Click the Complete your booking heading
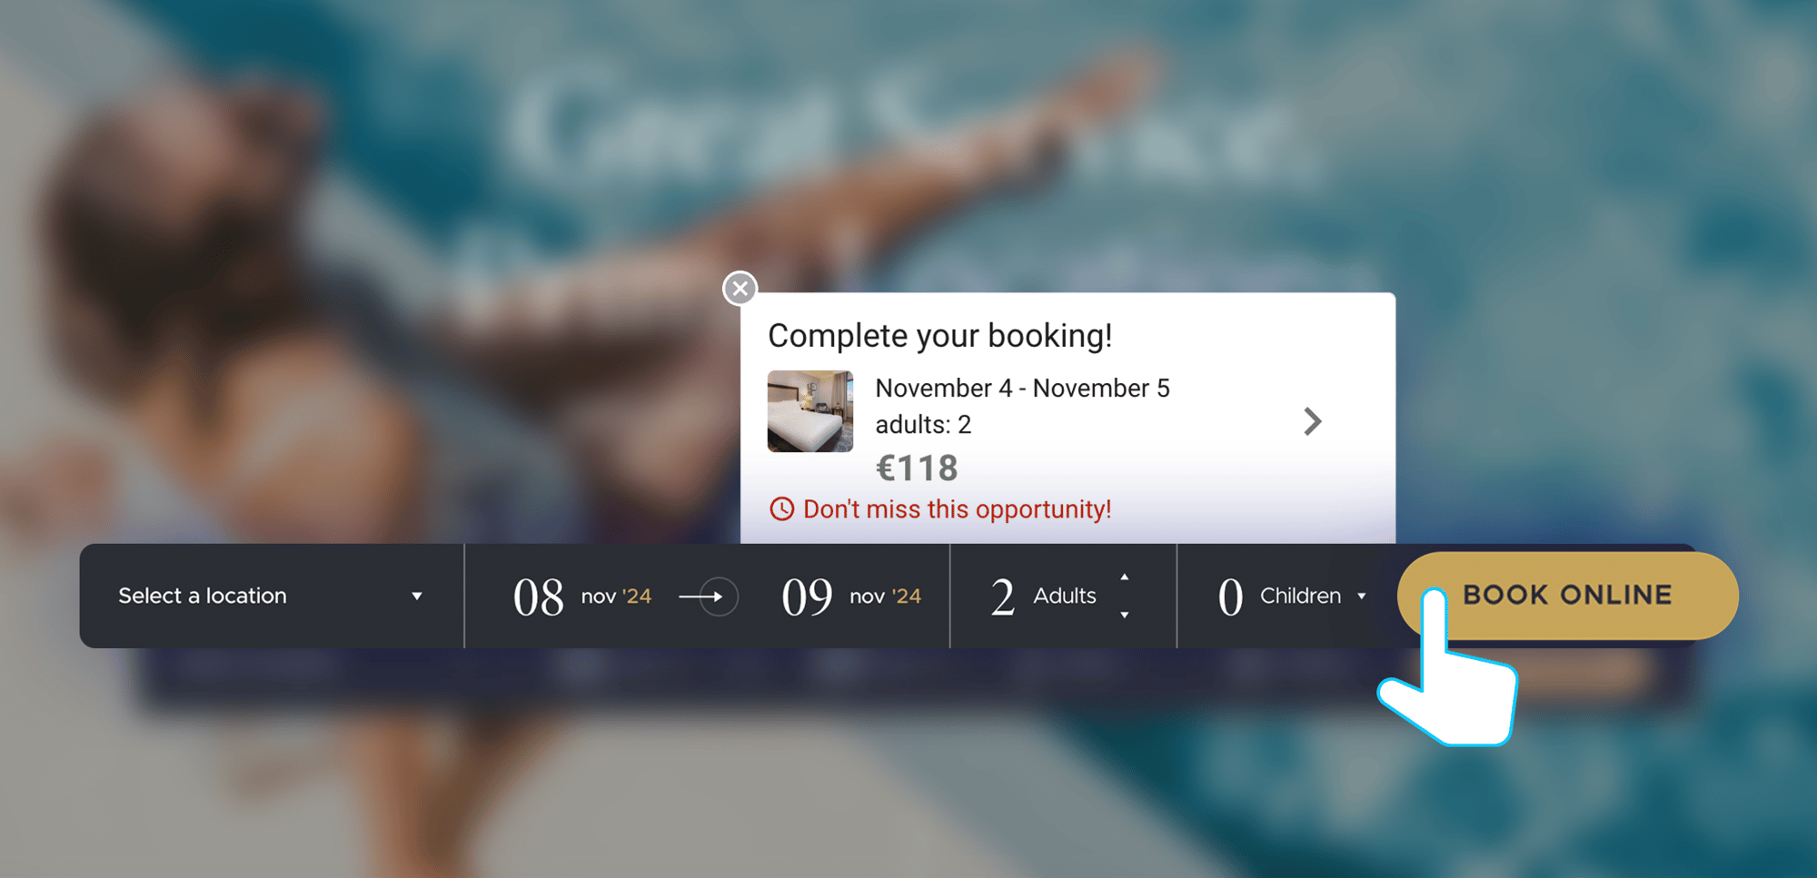 (x=939, y=336)
